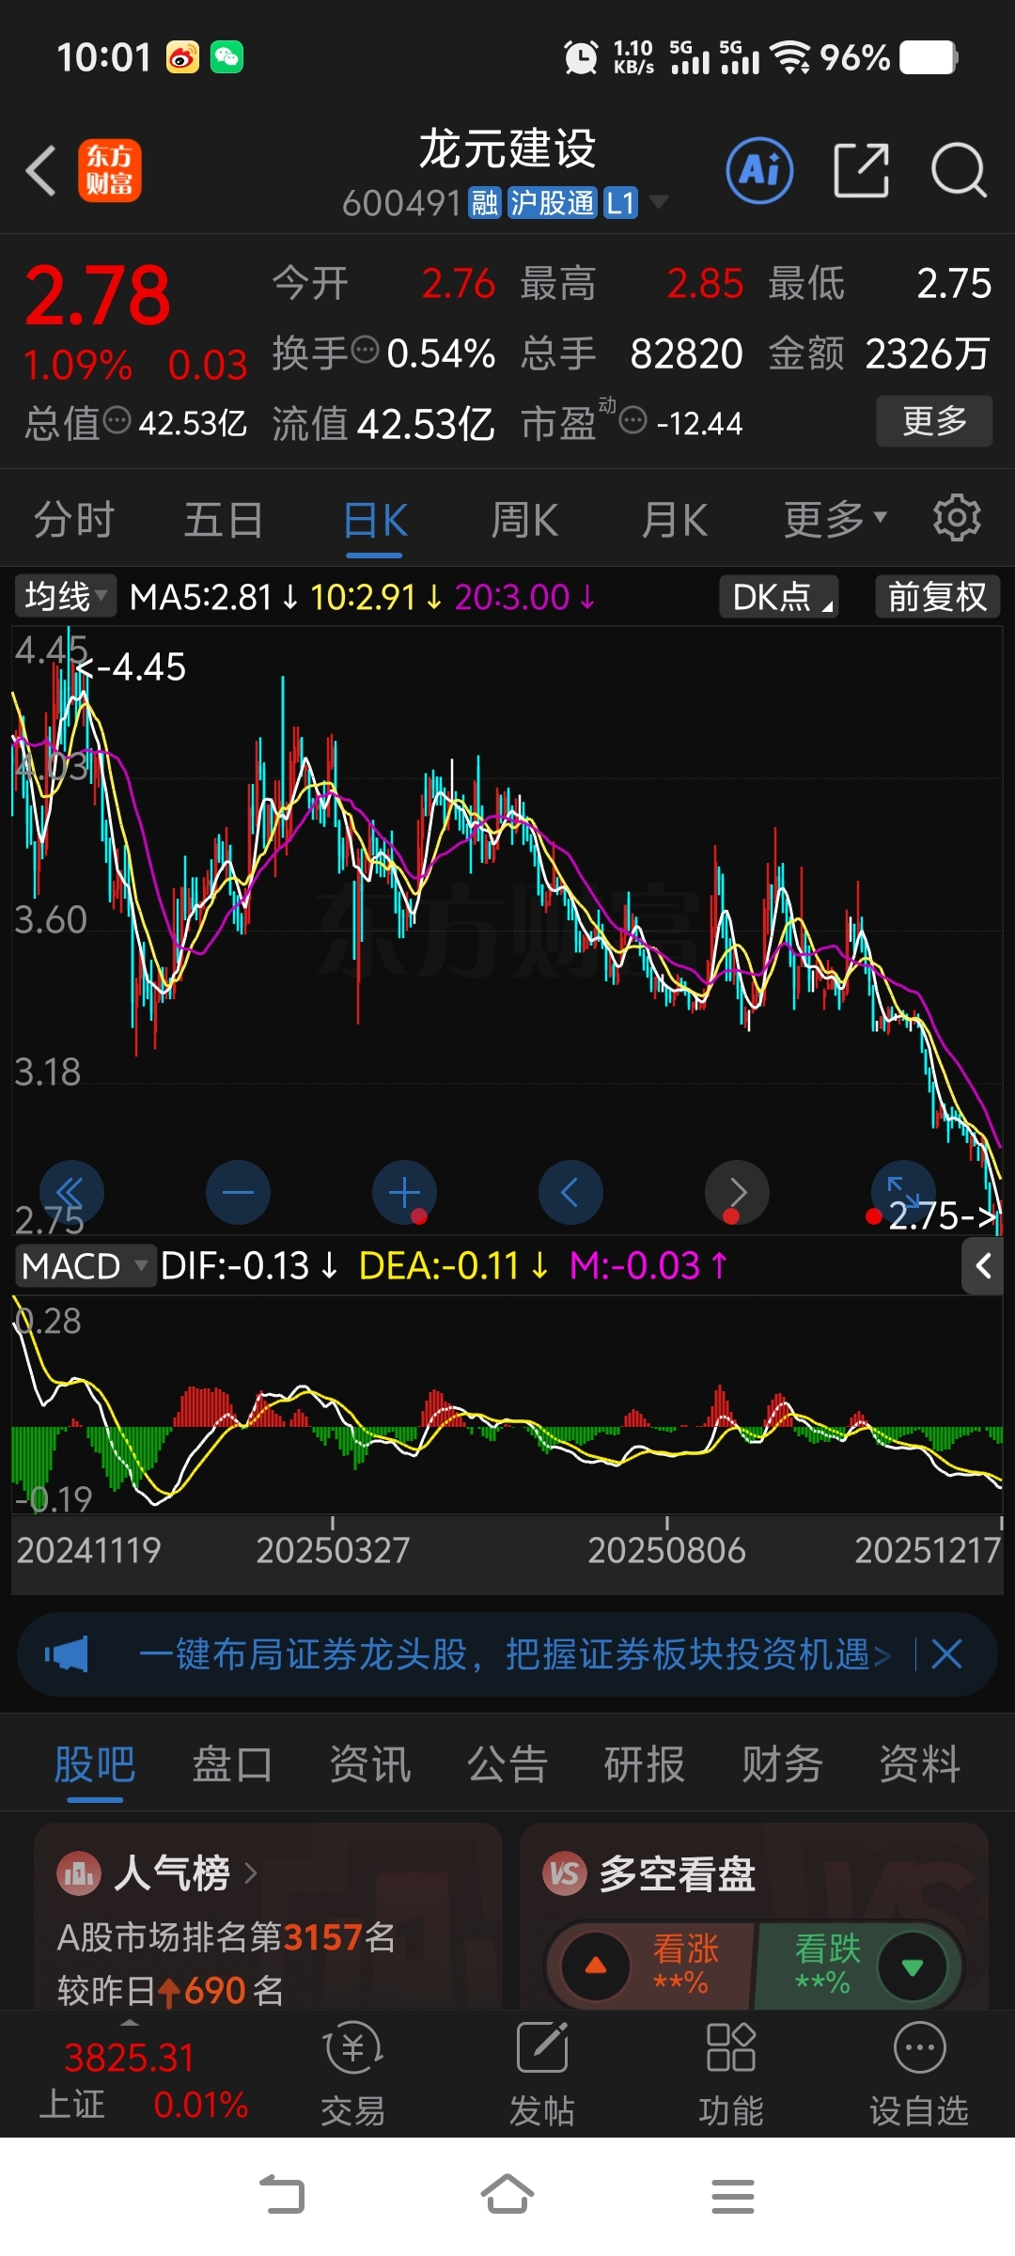
Task: Open 人气榜 ranking icon
Action: (79, 1873)
